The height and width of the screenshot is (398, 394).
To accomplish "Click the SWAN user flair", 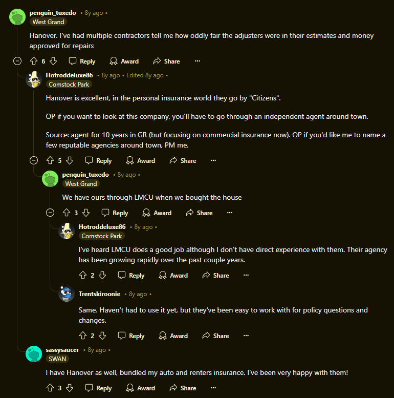I will click(57, 359).
